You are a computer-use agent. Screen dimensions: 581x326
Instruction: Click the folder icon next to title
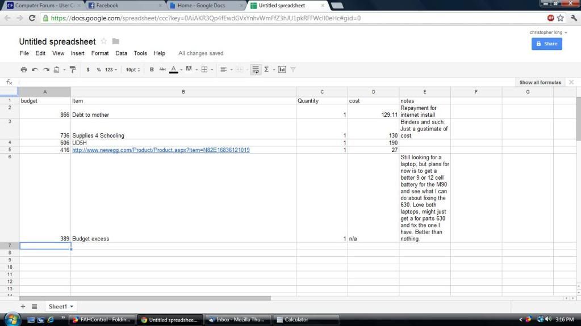coord(116,41)
